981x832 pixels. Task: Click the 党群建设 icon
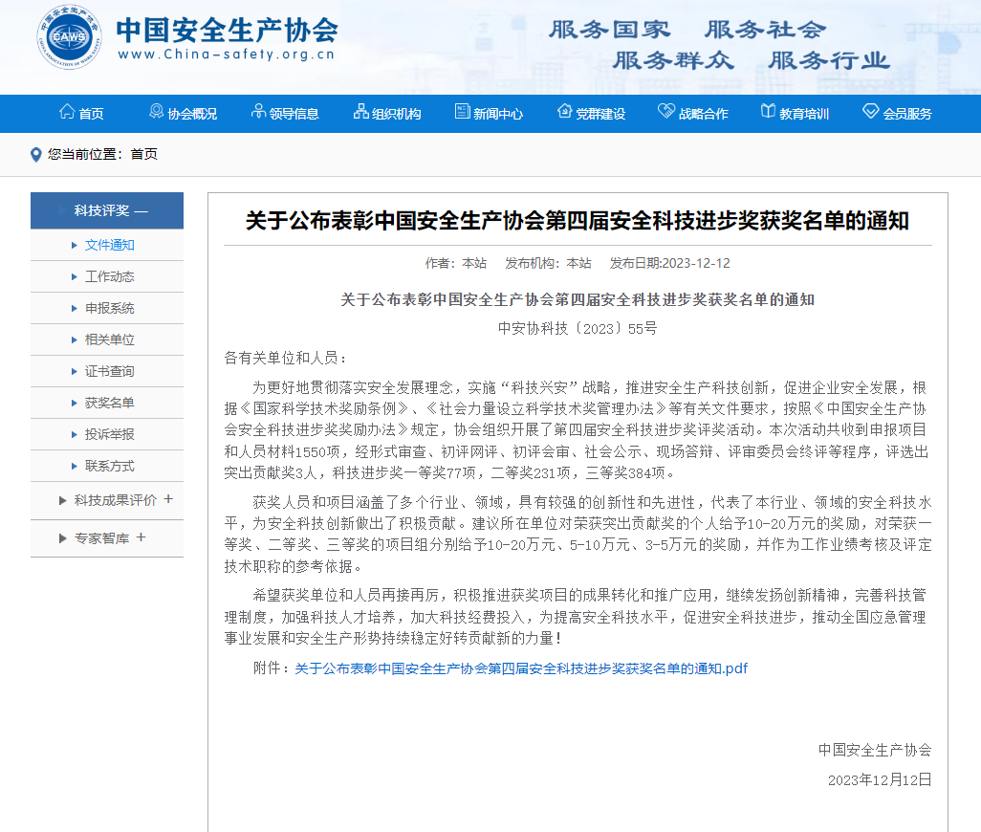pos(565,111)
